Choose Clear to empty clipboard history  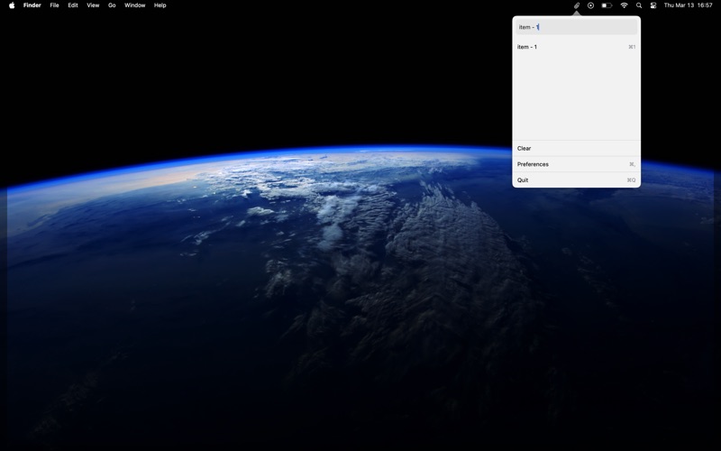pyautogui.click(x=576, y=148)
